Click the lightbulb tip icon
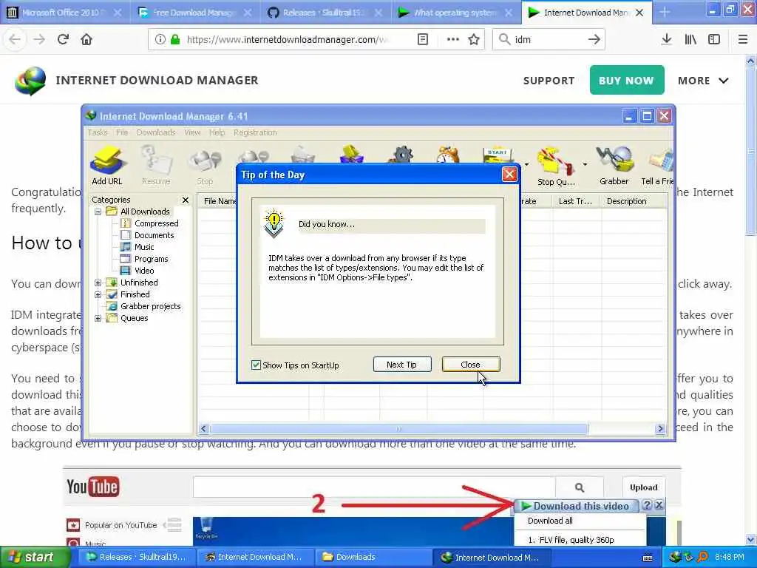 click(x=274, y=223)
